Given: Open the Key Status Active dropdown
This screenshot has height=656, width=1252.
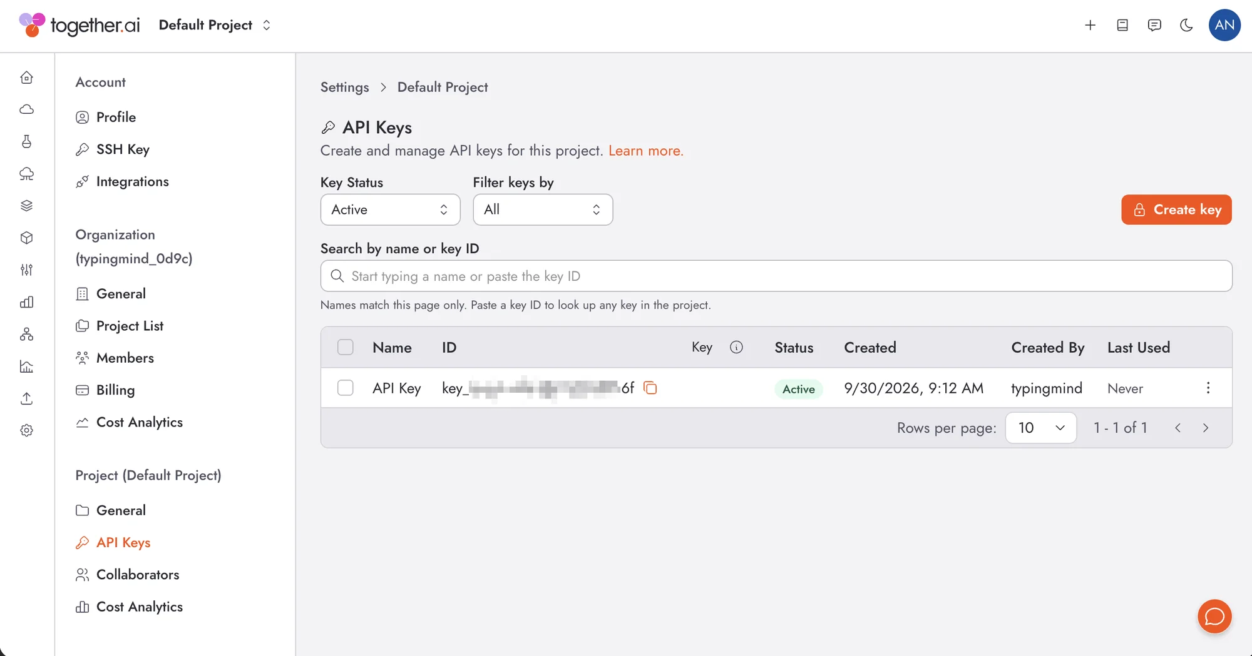Looking at the screenshot, I should point(391,209).
